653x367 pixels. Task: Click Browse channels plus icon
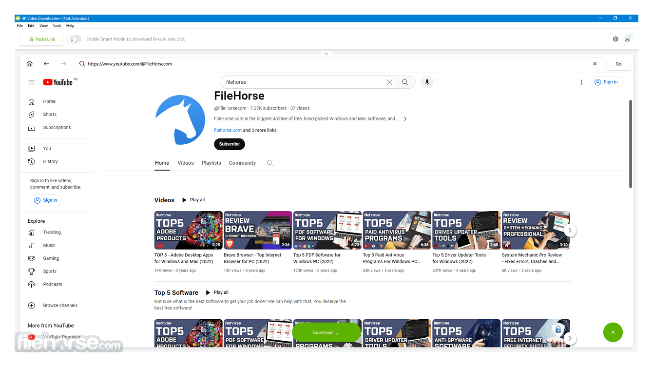tap(32, 306)
